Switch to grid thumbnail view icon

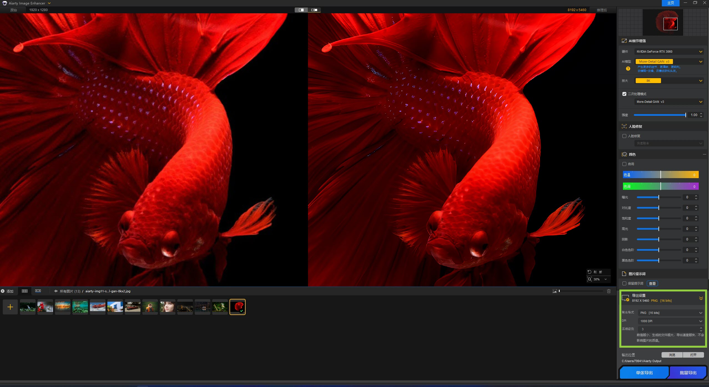point(25,291)
